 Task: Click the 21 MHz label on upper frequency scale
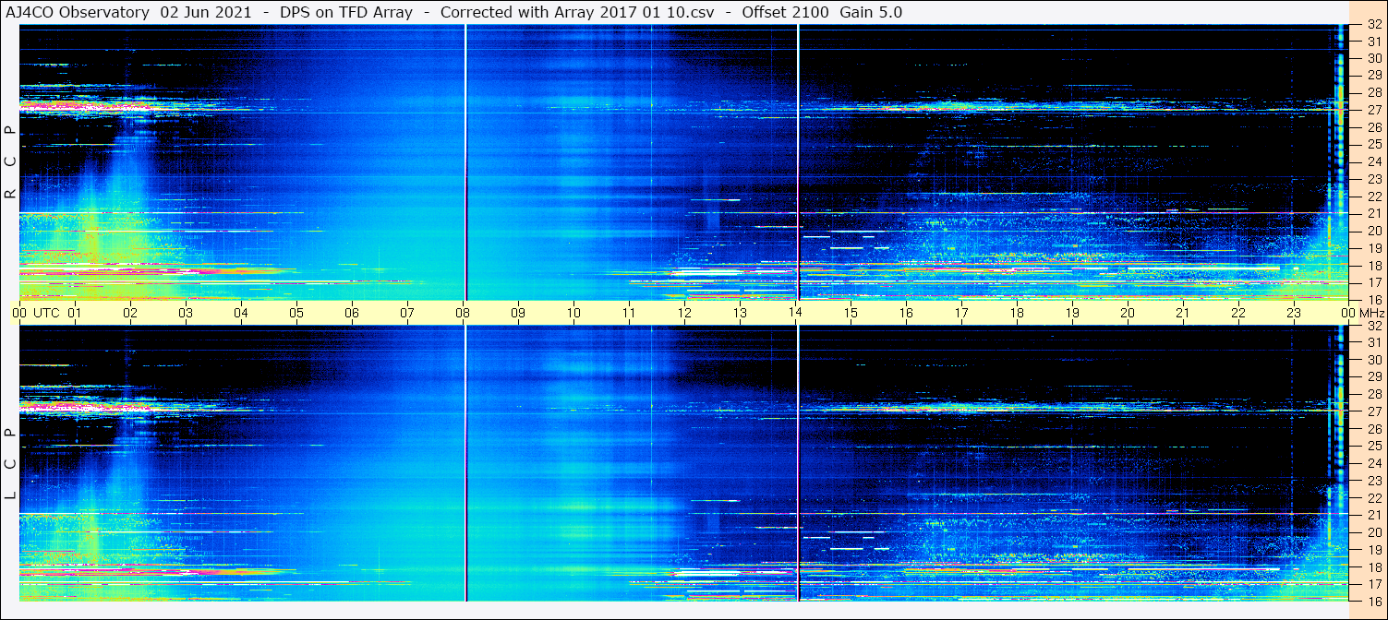pyautogui.click(x=1373, y=213)
